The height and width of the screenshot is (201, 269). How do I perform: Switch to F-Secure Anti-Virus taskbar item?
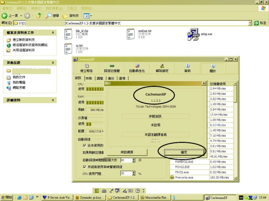point(57,198)
